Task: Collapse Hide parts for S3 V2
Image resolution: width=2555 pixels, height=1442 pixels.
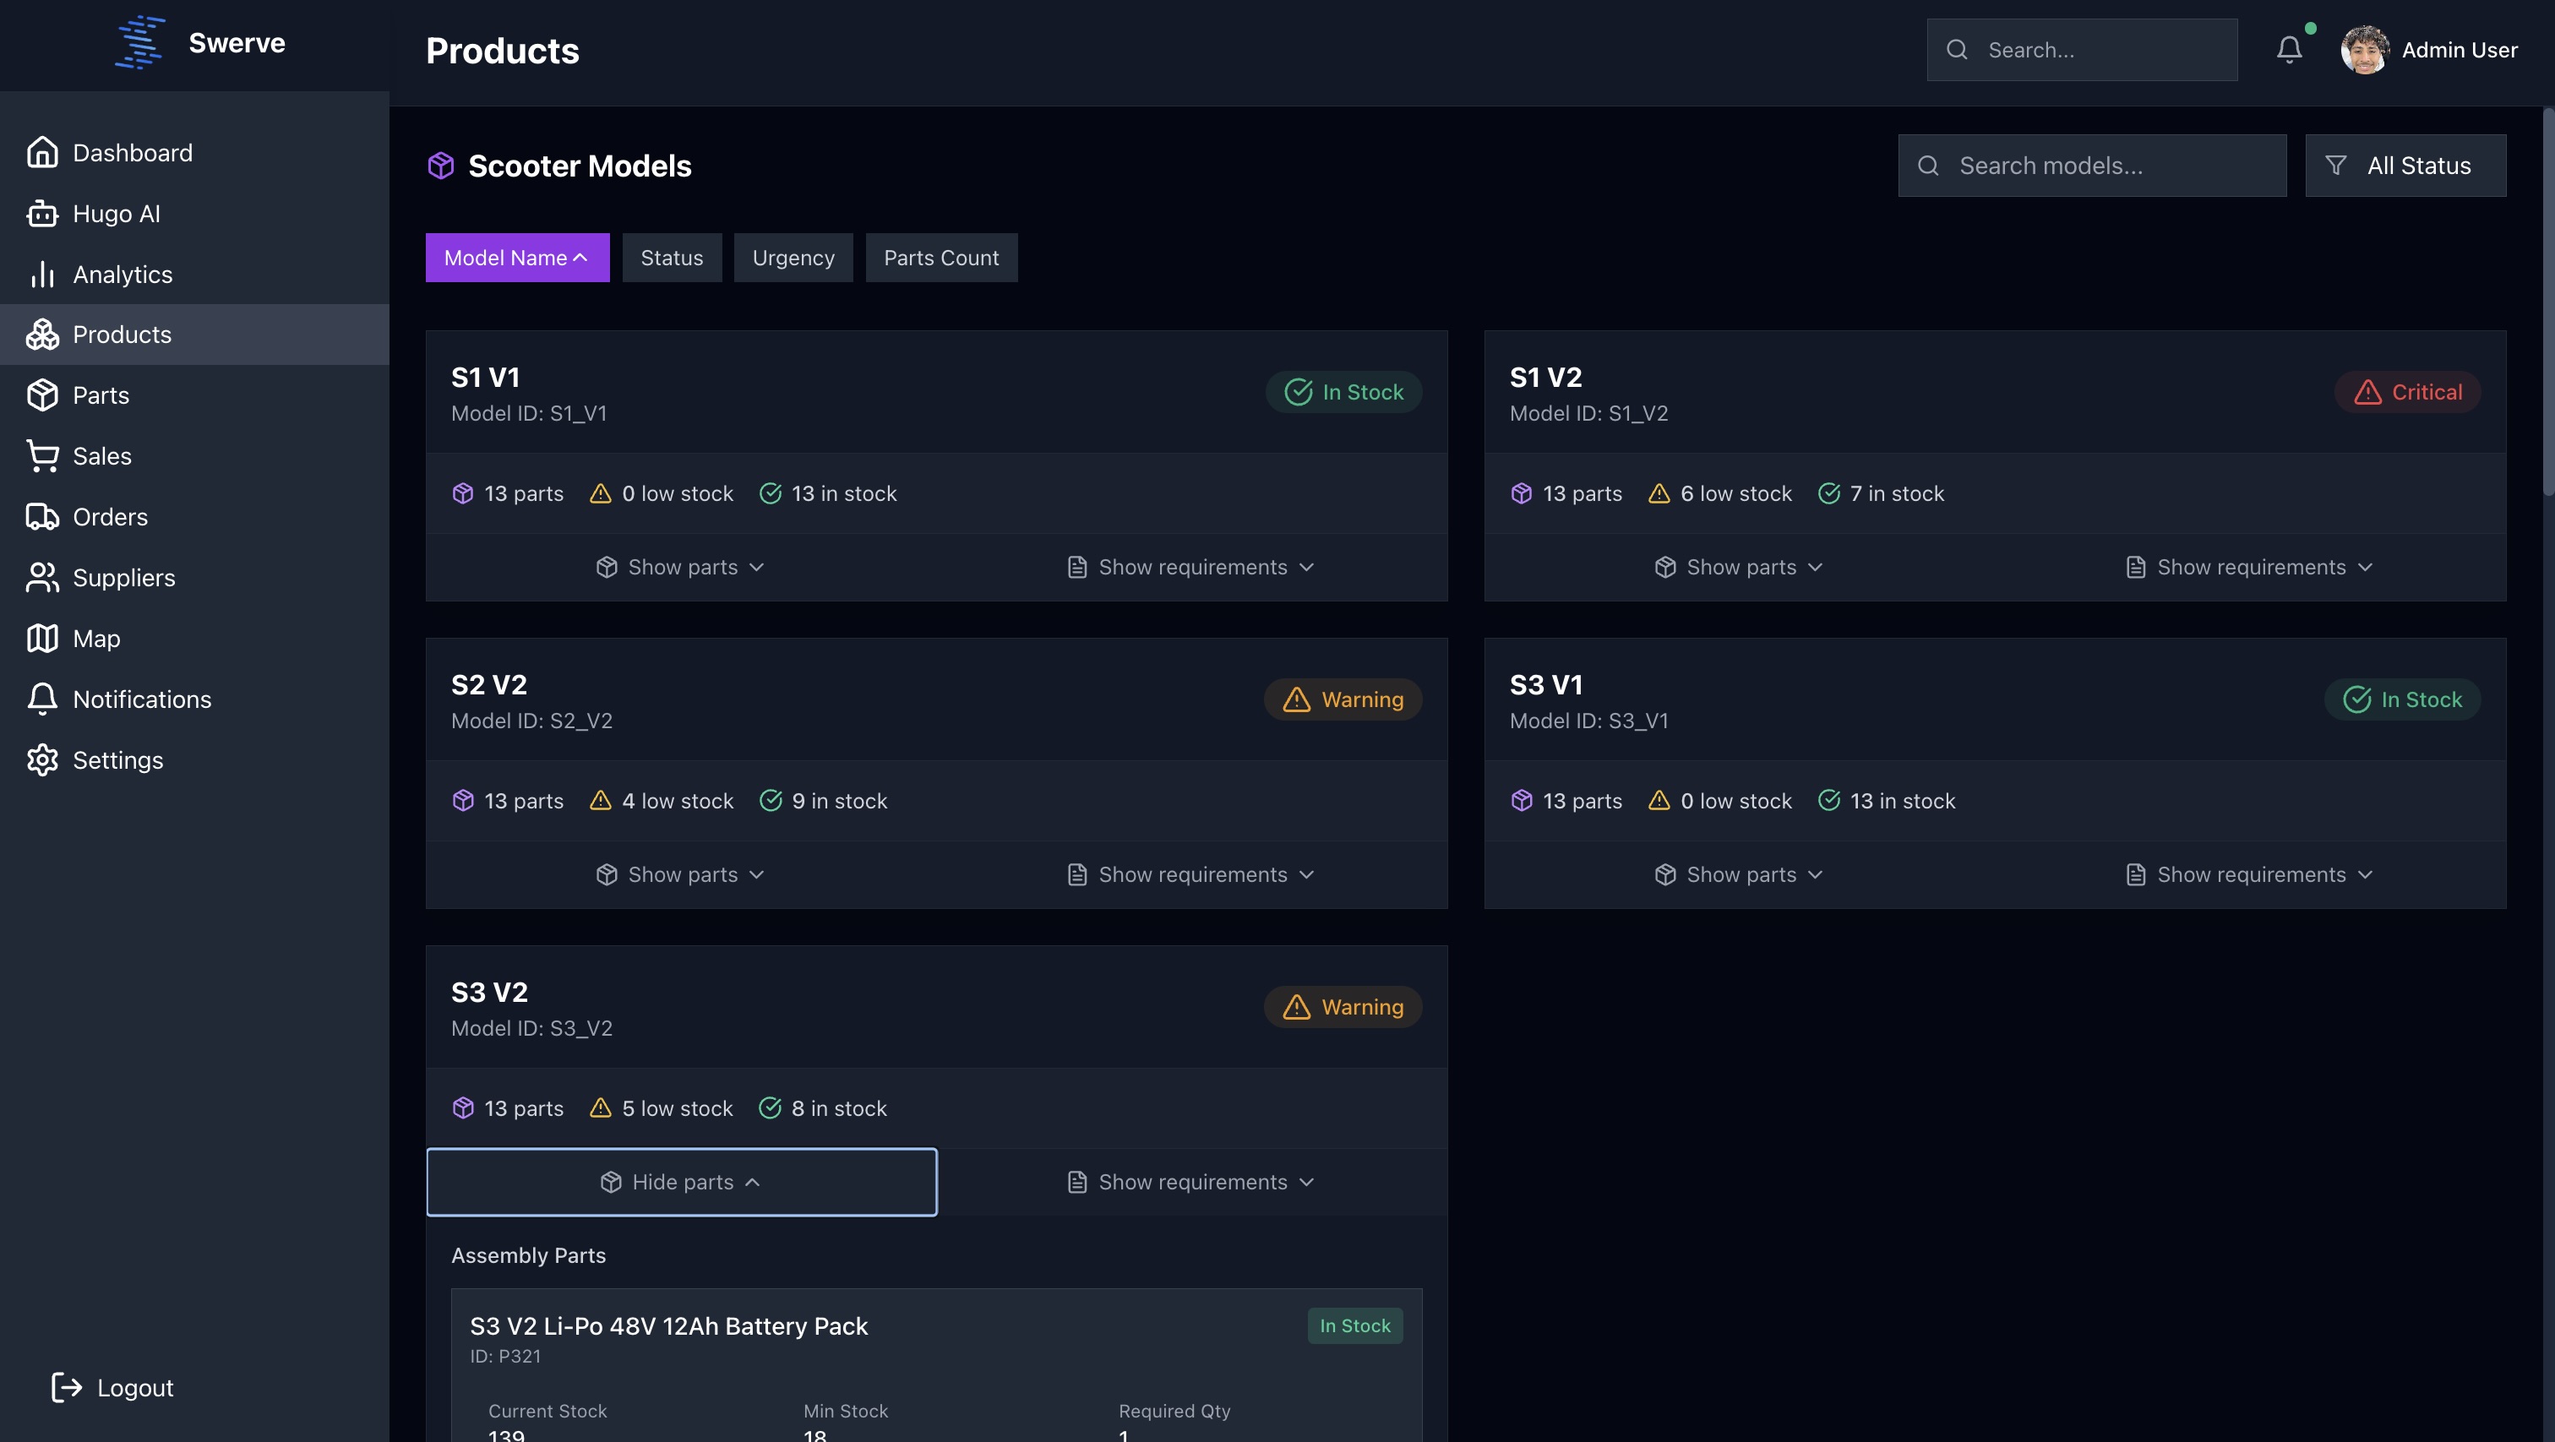Action: [681, 1182]
